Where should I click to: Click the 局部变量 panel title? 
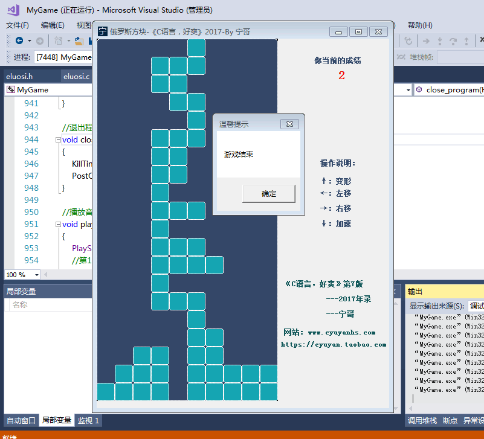pos(21,292)
